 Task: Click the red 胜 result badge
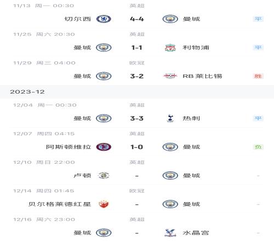[x=258, y=76]
